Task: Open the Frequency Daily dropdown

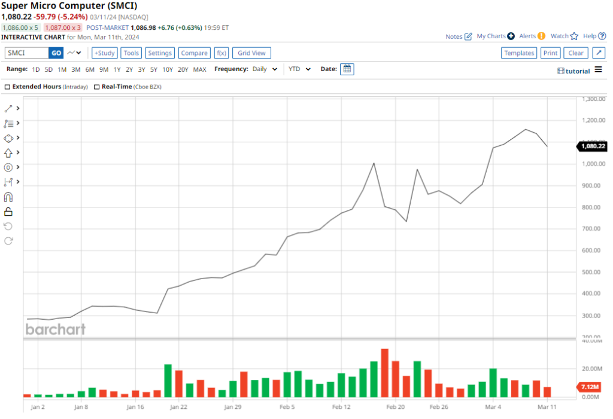Action: [x=265, y=69]
